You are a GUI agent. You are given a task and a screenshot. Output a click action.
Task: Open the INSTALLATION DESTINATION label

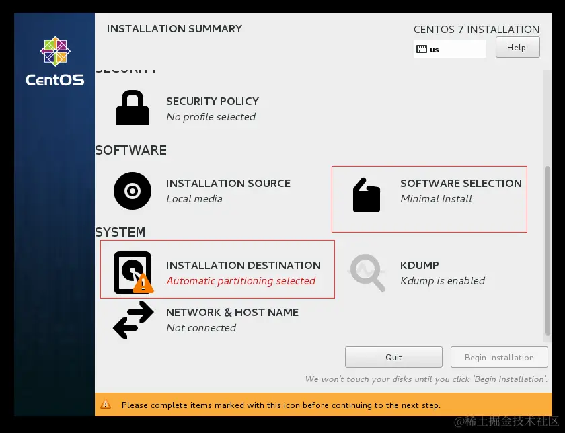tap(243, 265)
